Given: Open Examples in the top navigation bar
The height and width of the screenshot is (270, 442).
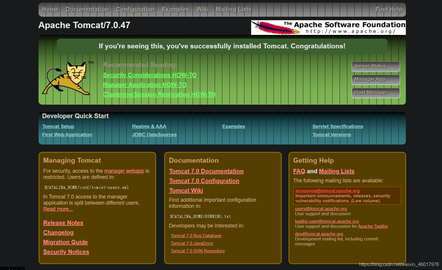Looking at the screenshot, I should pyautogui.click(x=176, y=9).
